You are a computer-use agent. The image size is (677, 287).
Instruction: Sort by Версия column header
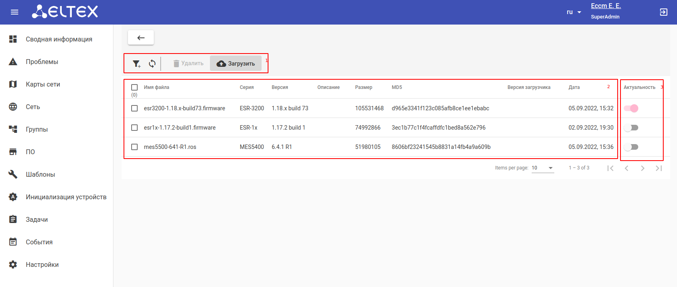[x=280, y=87]
